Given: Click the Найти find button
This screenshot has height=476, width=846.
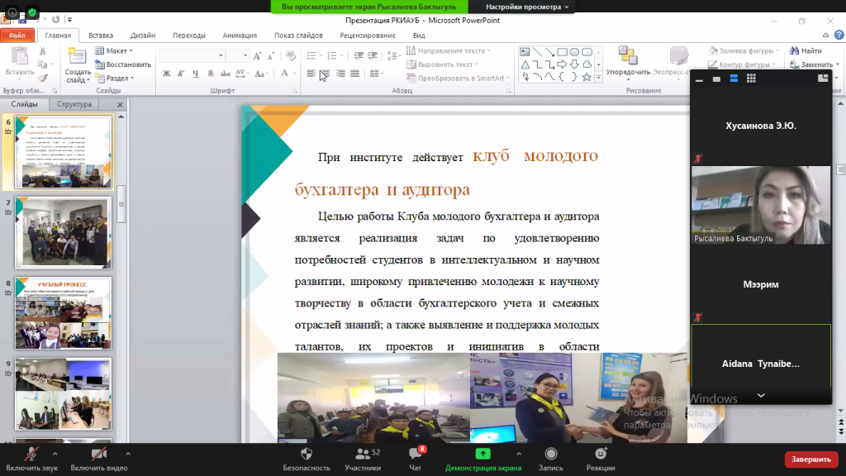Looking at the screenshot, I should [806, 50].
